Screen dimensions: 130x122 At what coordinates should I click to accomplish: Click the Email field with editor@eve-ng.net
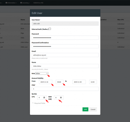pos(65,55)
